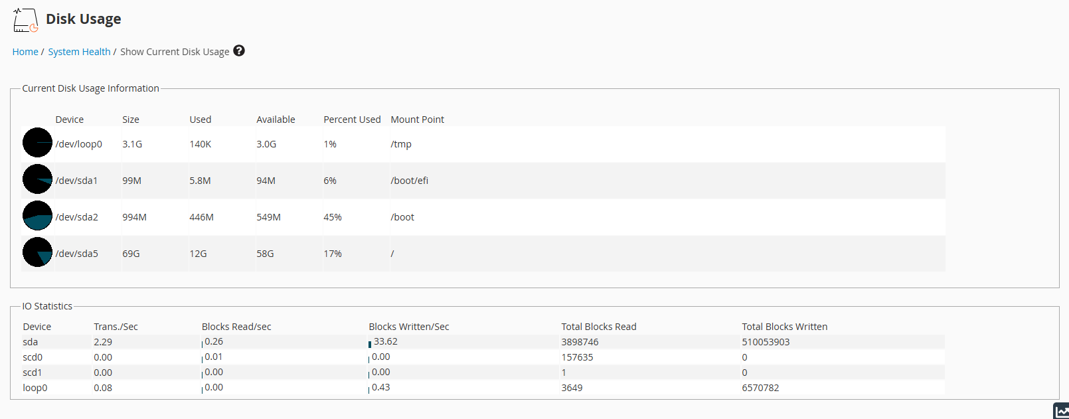Select the sda device row label
Viewport: 1069px width, 419px height.
point(31,342)
